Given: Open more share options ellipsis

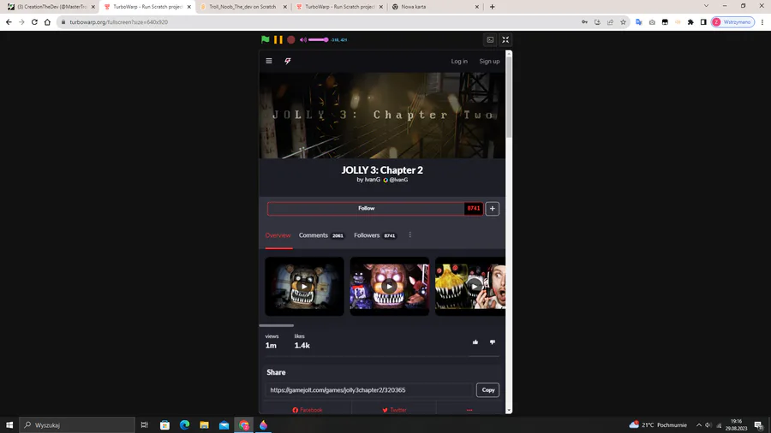Looking at the screenshot, I should click(469, 410).
